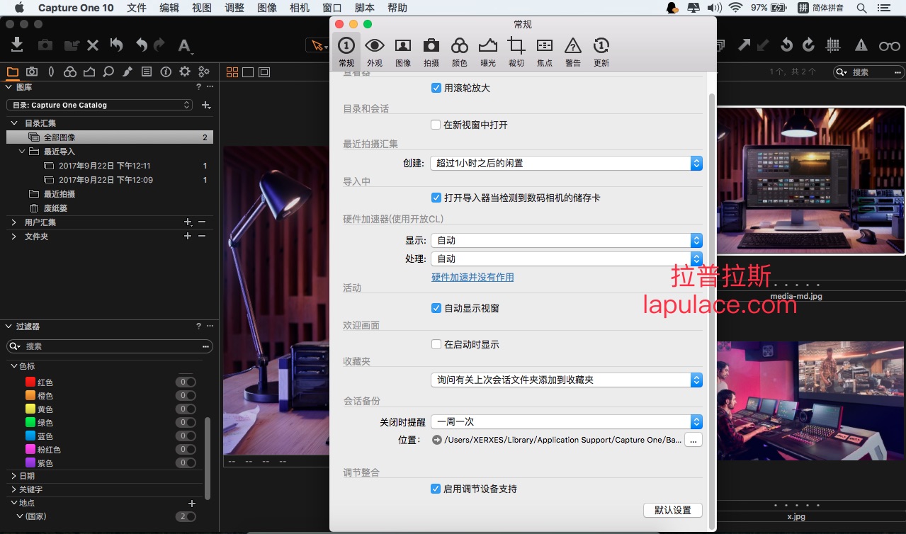
Task: Open the 关闭时提醒 一周一次 dropdown
Action: point(566,421)
